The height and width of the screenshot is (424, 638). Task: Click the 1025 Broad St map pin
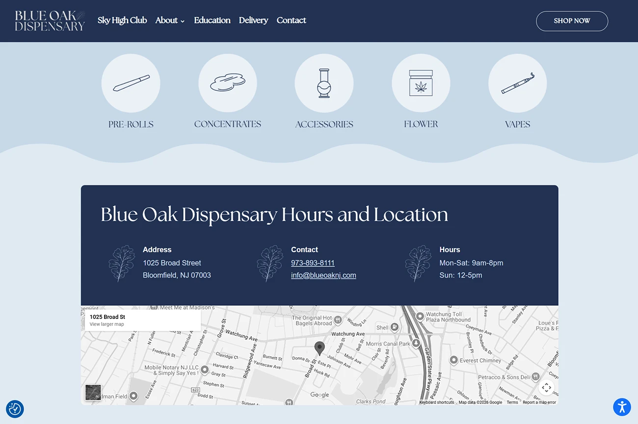pyautogui.click(x=319, y=348)
